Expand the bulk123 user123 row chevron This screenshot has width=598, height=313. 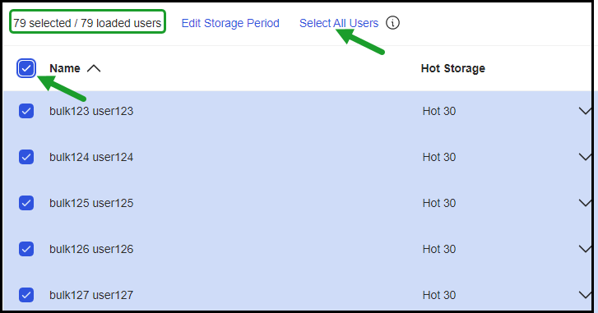pyautogui.click(x=585, y=111)
